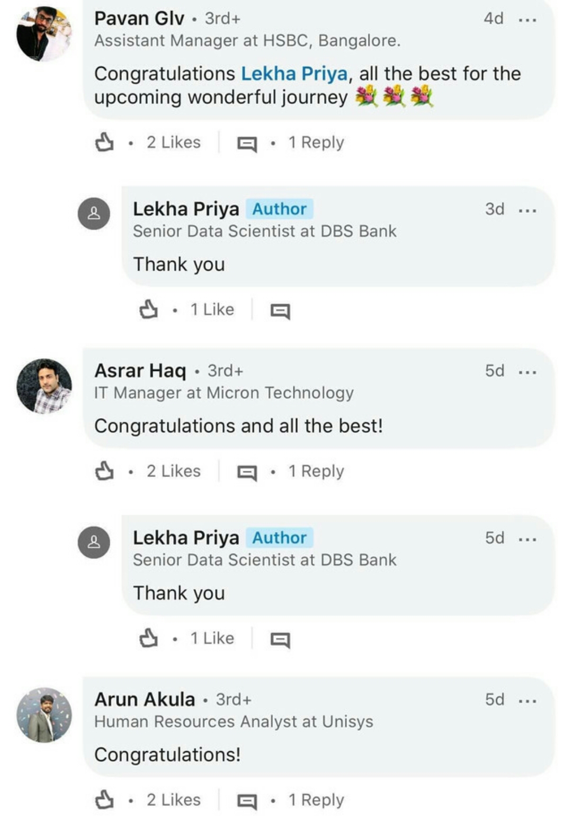Reply icon under Lekha Priya's 3d-old reply
The width and height of the screenshot is (572, 826).
click(x=280, y=311)
